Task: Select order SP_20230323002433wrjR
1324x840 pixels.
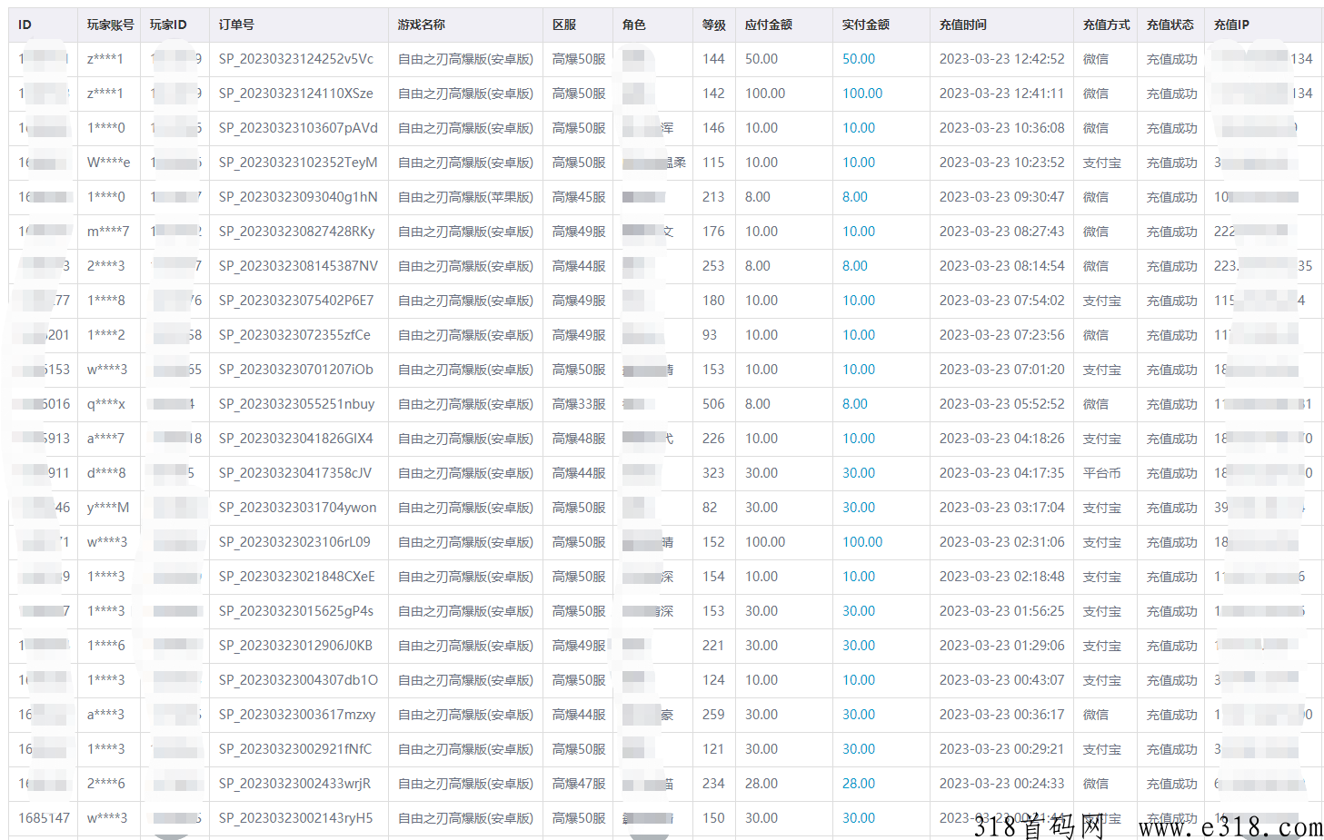Action: point(295,784)
